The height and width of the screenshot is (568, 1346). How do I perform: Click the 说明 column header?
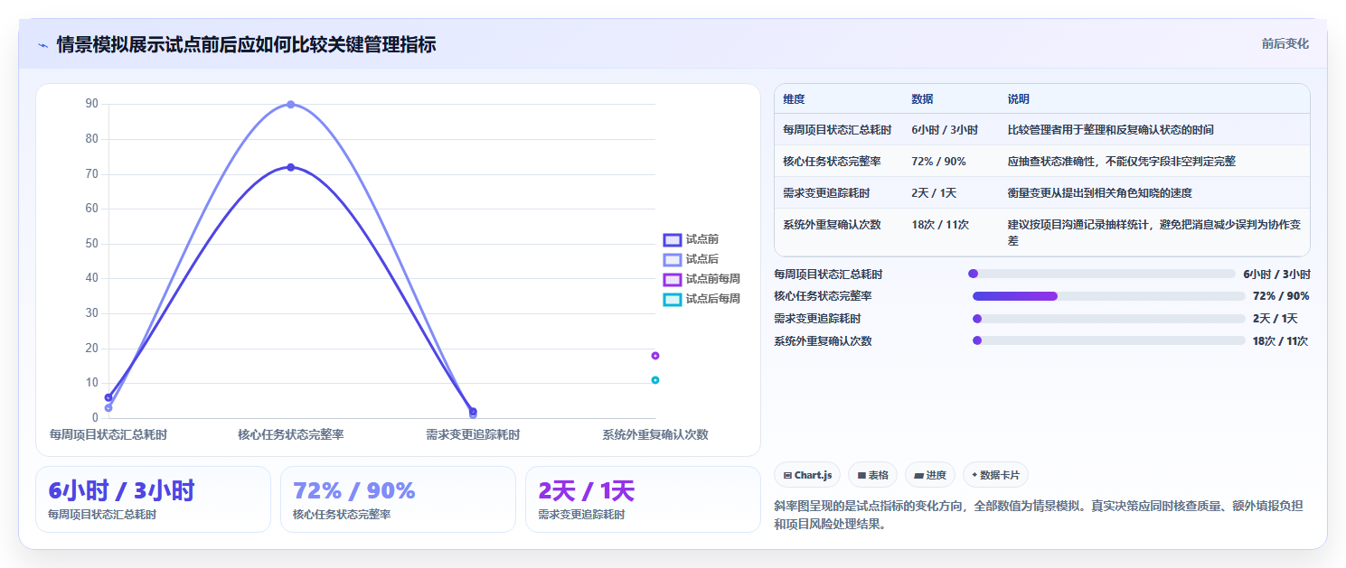(x=1019, y=99)
